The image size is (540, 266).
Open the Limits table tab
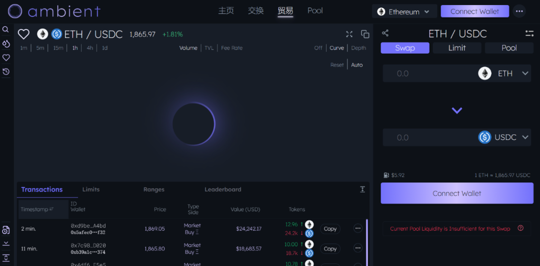[91, 189]
